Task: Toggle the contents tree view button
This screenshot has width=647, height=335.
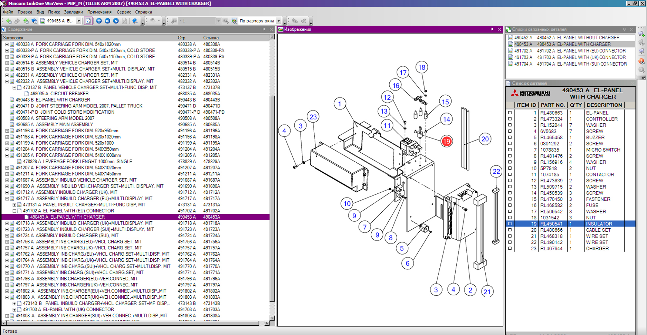Action: (88, 21)
